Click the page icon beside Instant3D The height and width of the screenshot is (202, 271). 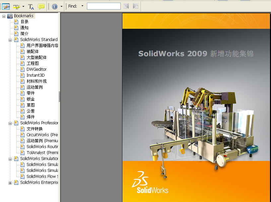tap(23, 75)
